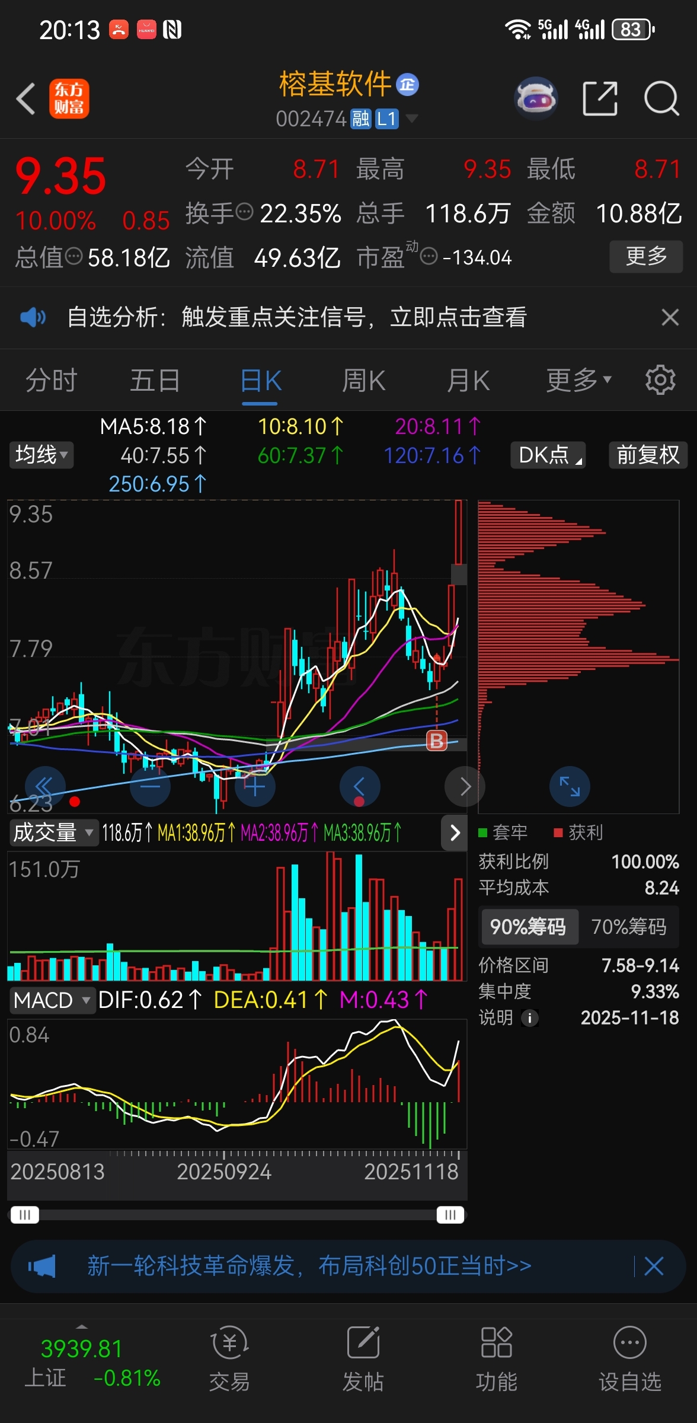Open the DK点 dropdown
Viewport: 697px width, 1423px height.
(x=548, y=455)
